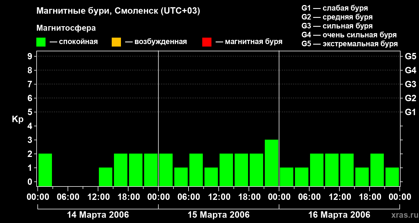Click the Kp 3 bar late on 15 March
The width and height of the screenshot is (419, 223).
[x=272, y=163]
